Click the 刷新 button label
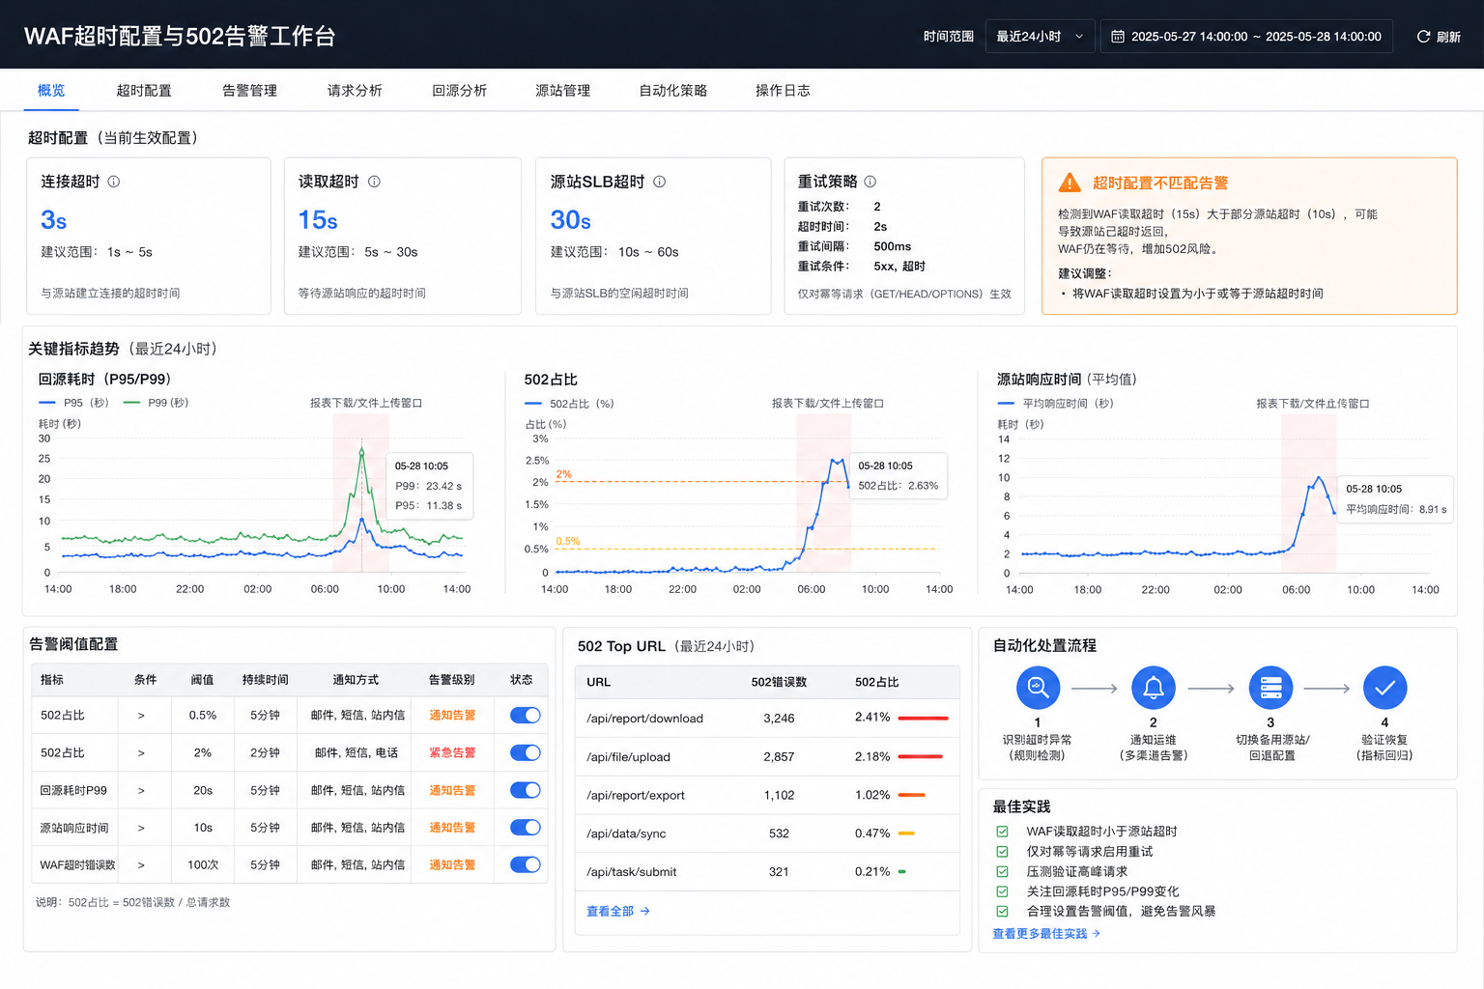1484x989 pixels. [x=1448, y=37]
